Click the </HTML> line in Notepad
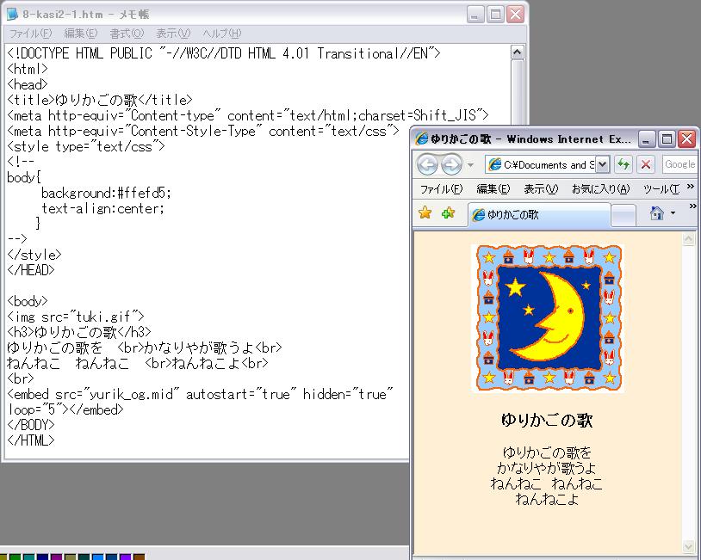This screenshot has width=701, height=560. pos(31,440)
